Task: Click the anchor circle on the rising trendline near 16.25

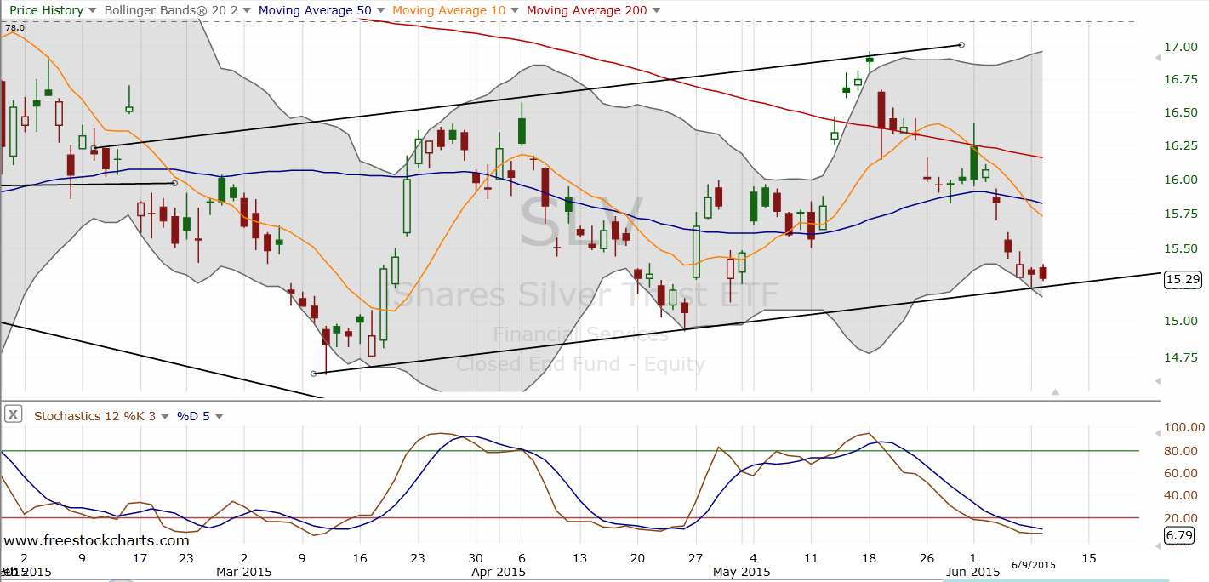Action: click(94, 147)
